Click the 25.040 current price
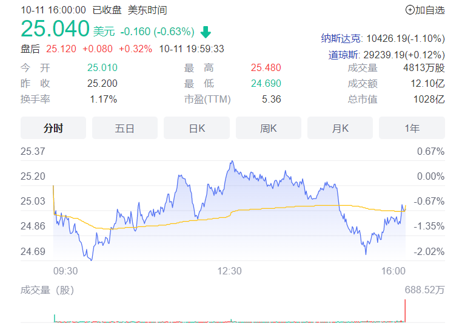The width and height of the screenshot is (462, 326). 55,29
